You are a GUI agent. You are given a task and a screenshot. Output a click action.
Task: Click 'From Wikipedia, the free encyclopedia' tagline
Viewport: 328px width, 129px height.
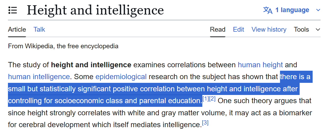click(x=63, y=46)
